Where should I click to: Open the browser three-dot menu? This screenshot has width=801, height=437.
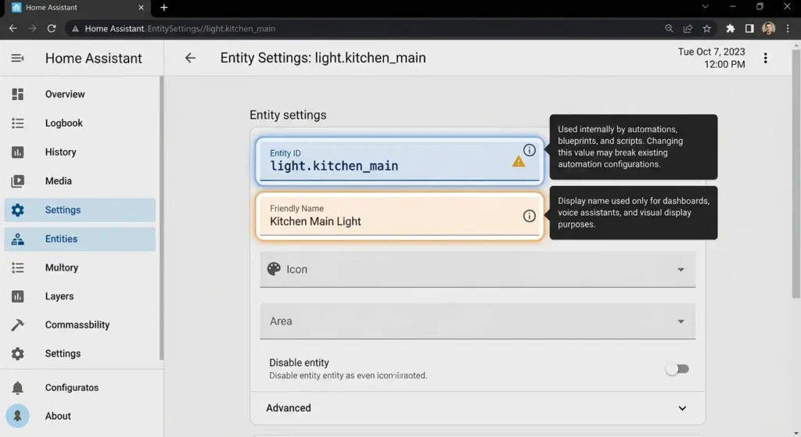[788, 29]
